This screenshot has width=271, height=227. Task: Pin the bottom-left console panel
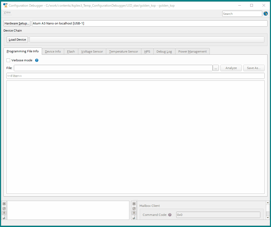[4, 213]
